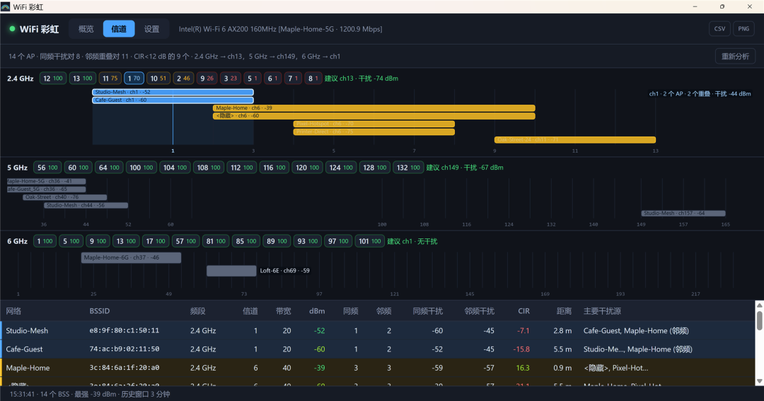Select 5 GHz channel chip 60
Image resolution: width=764 pixels, height=401 pixels.
pyautogui.click(x=79, y=168)
